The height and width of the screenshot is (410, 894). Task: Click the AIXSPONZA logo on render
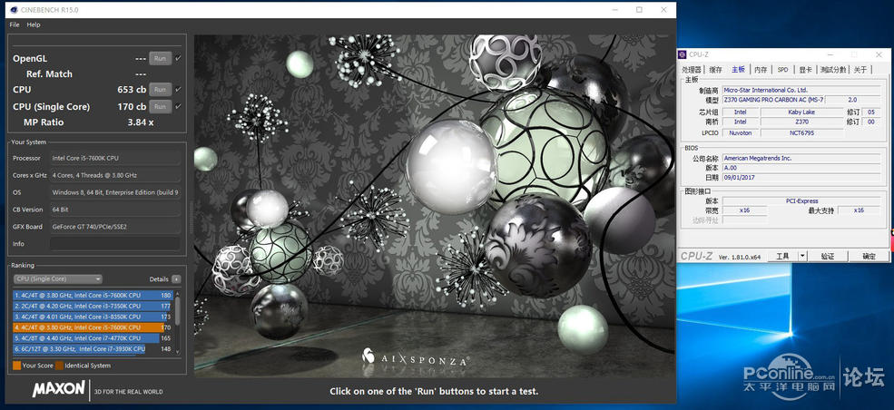tap(417, 358)
